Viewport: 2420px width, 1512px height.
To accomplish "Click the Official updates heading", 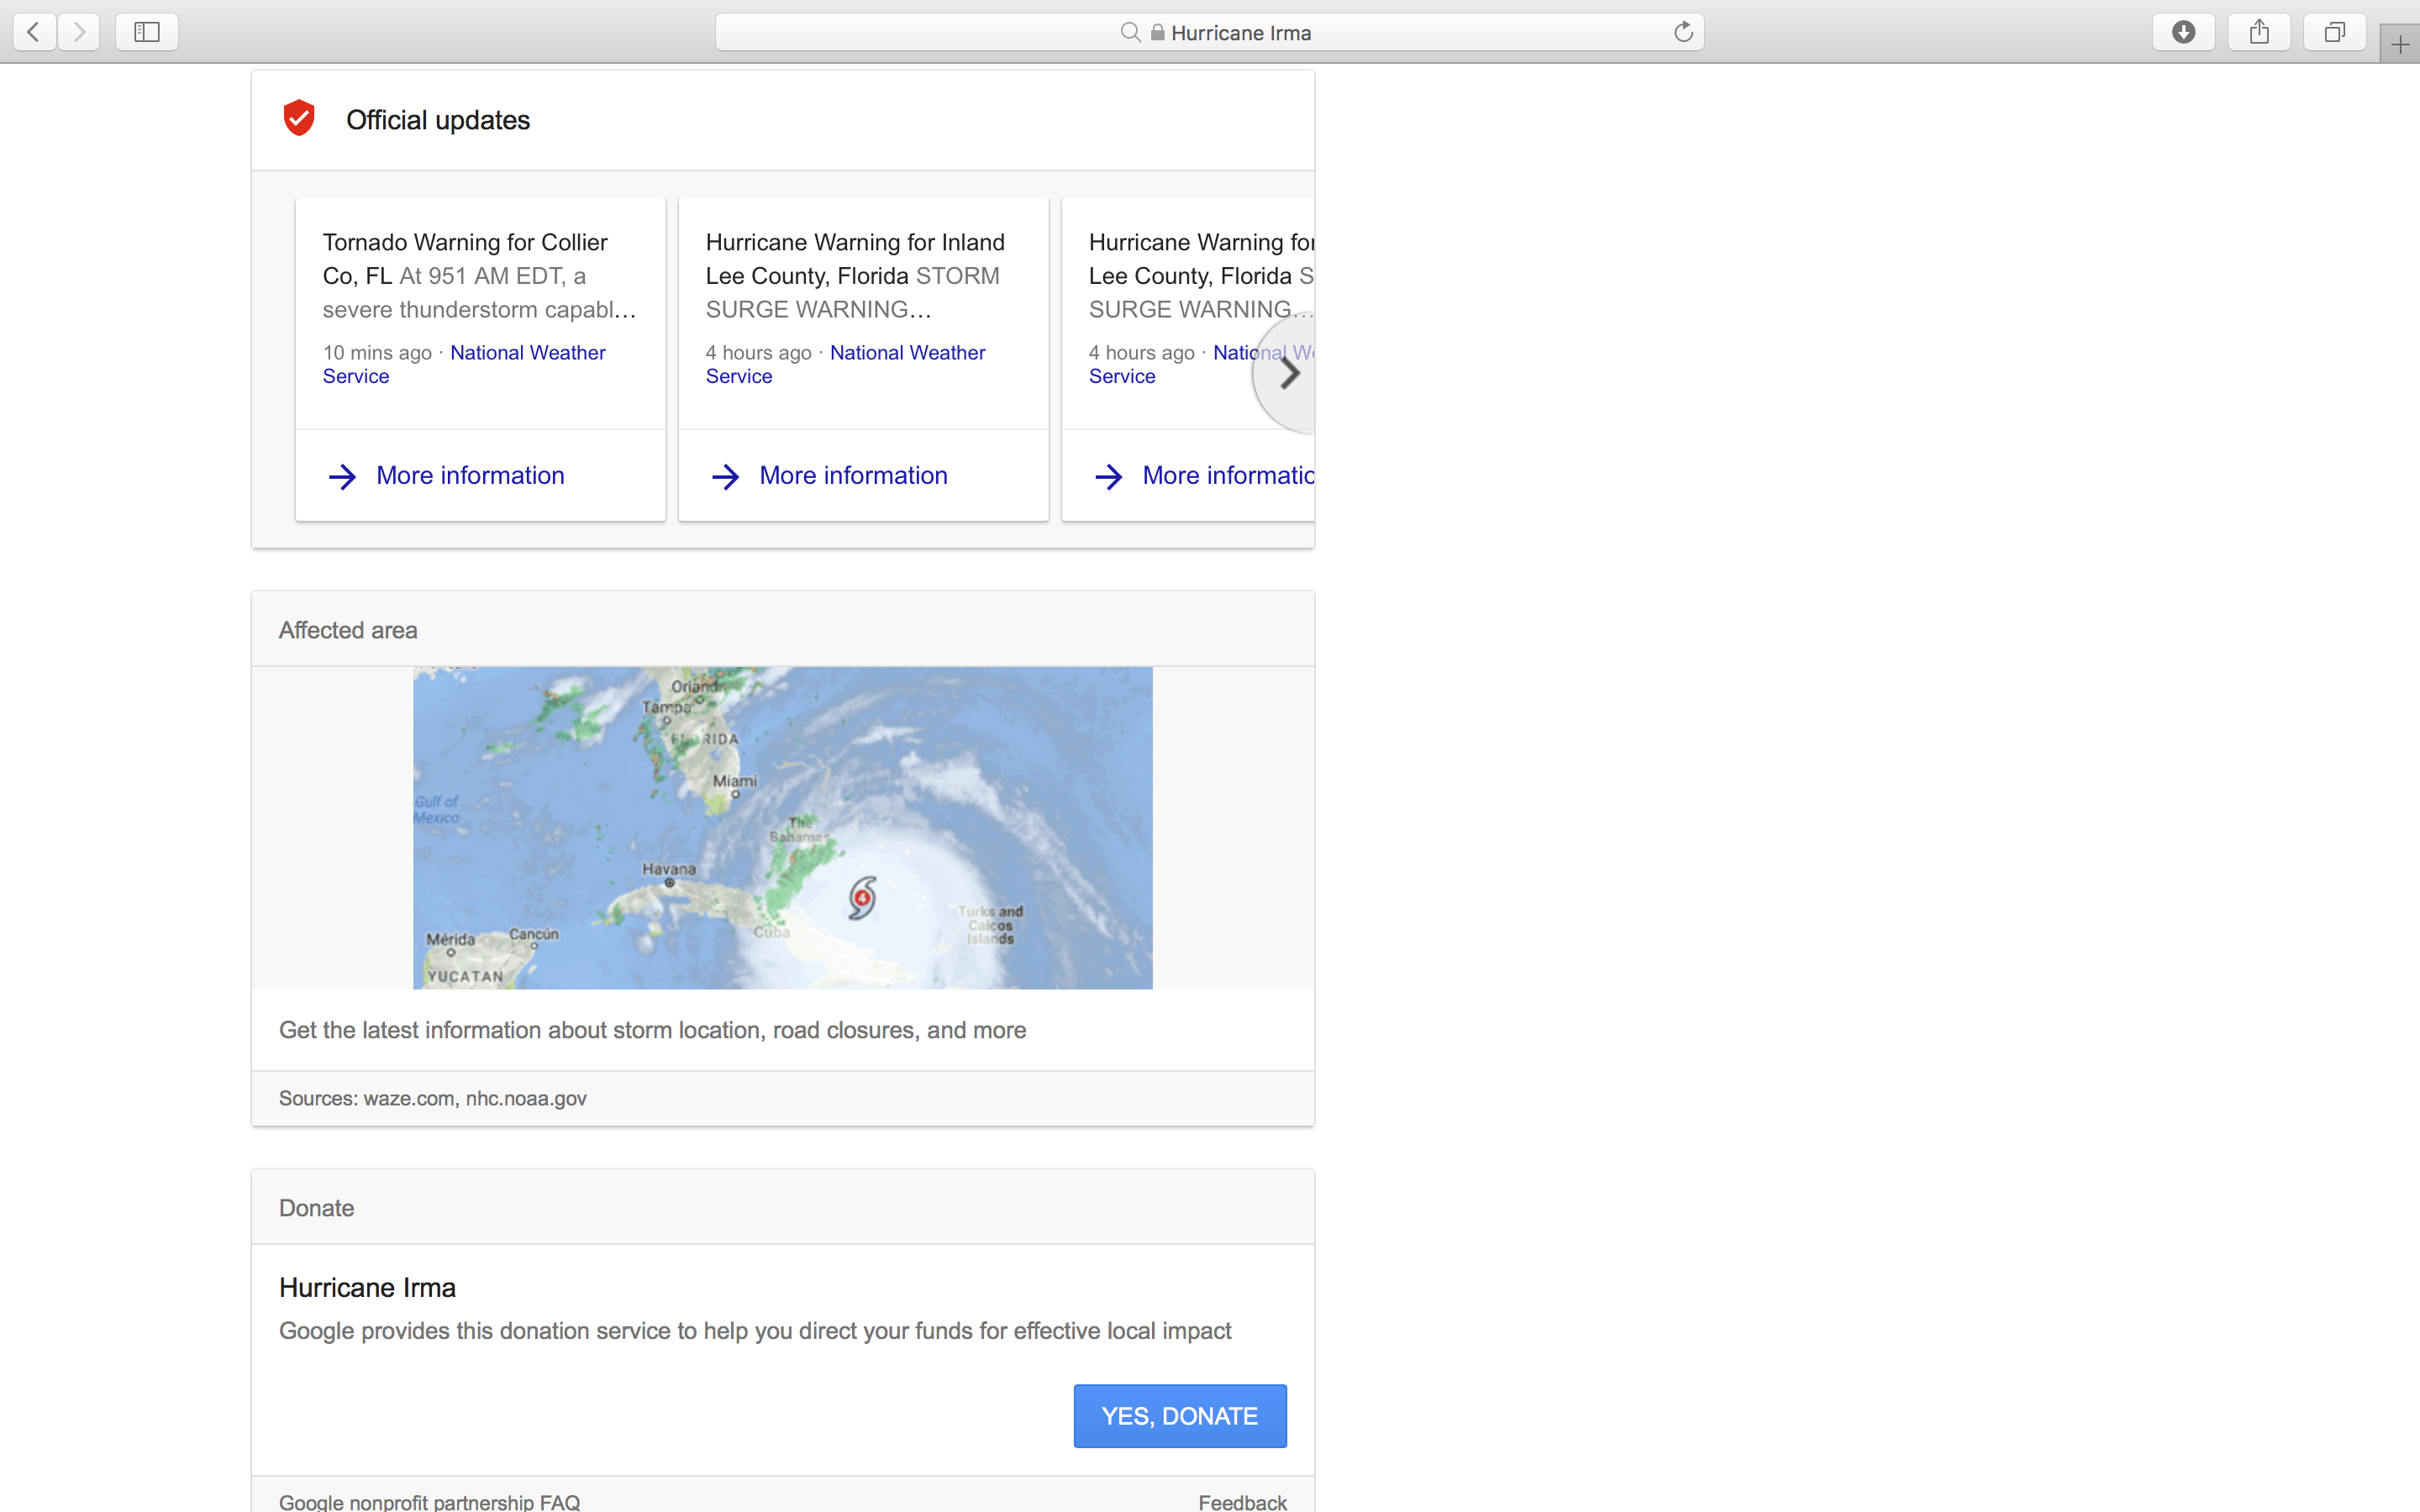I will pos(438,120).
